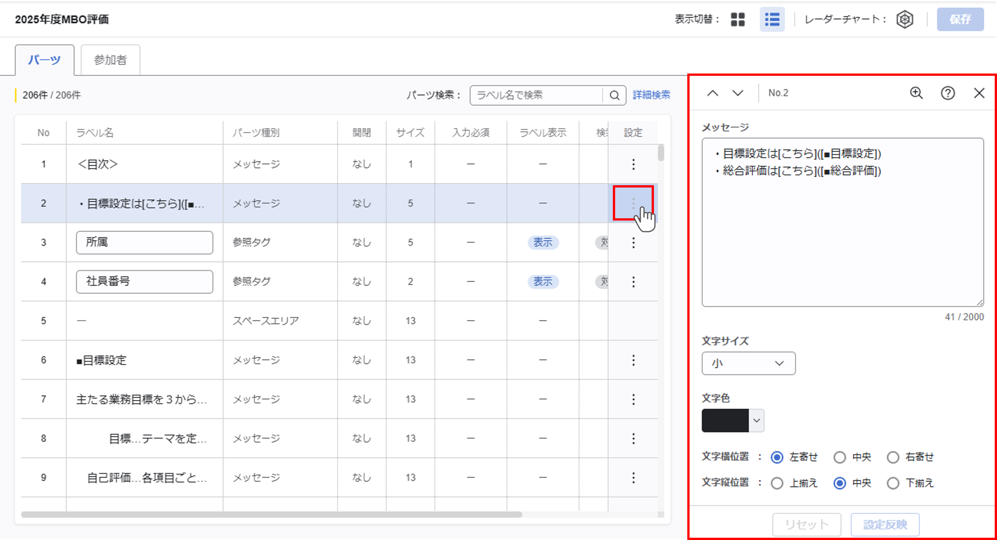Open the 参加者 tab
Screen dimensions: 997x540
(110, 60)
